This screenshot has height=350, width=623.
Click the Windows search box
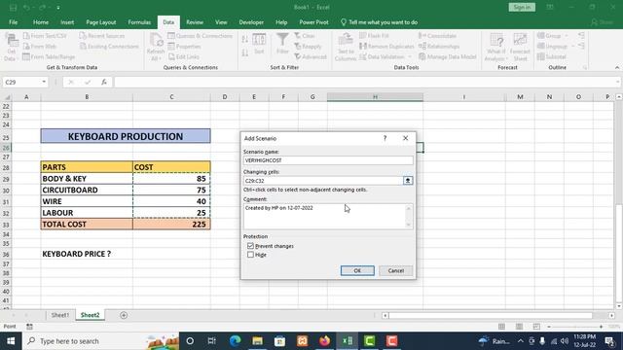click(100, 341)
